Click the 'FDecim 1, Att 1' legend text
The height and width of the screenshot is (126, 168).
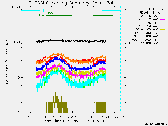pyautogui.click(x=152, y=13)
